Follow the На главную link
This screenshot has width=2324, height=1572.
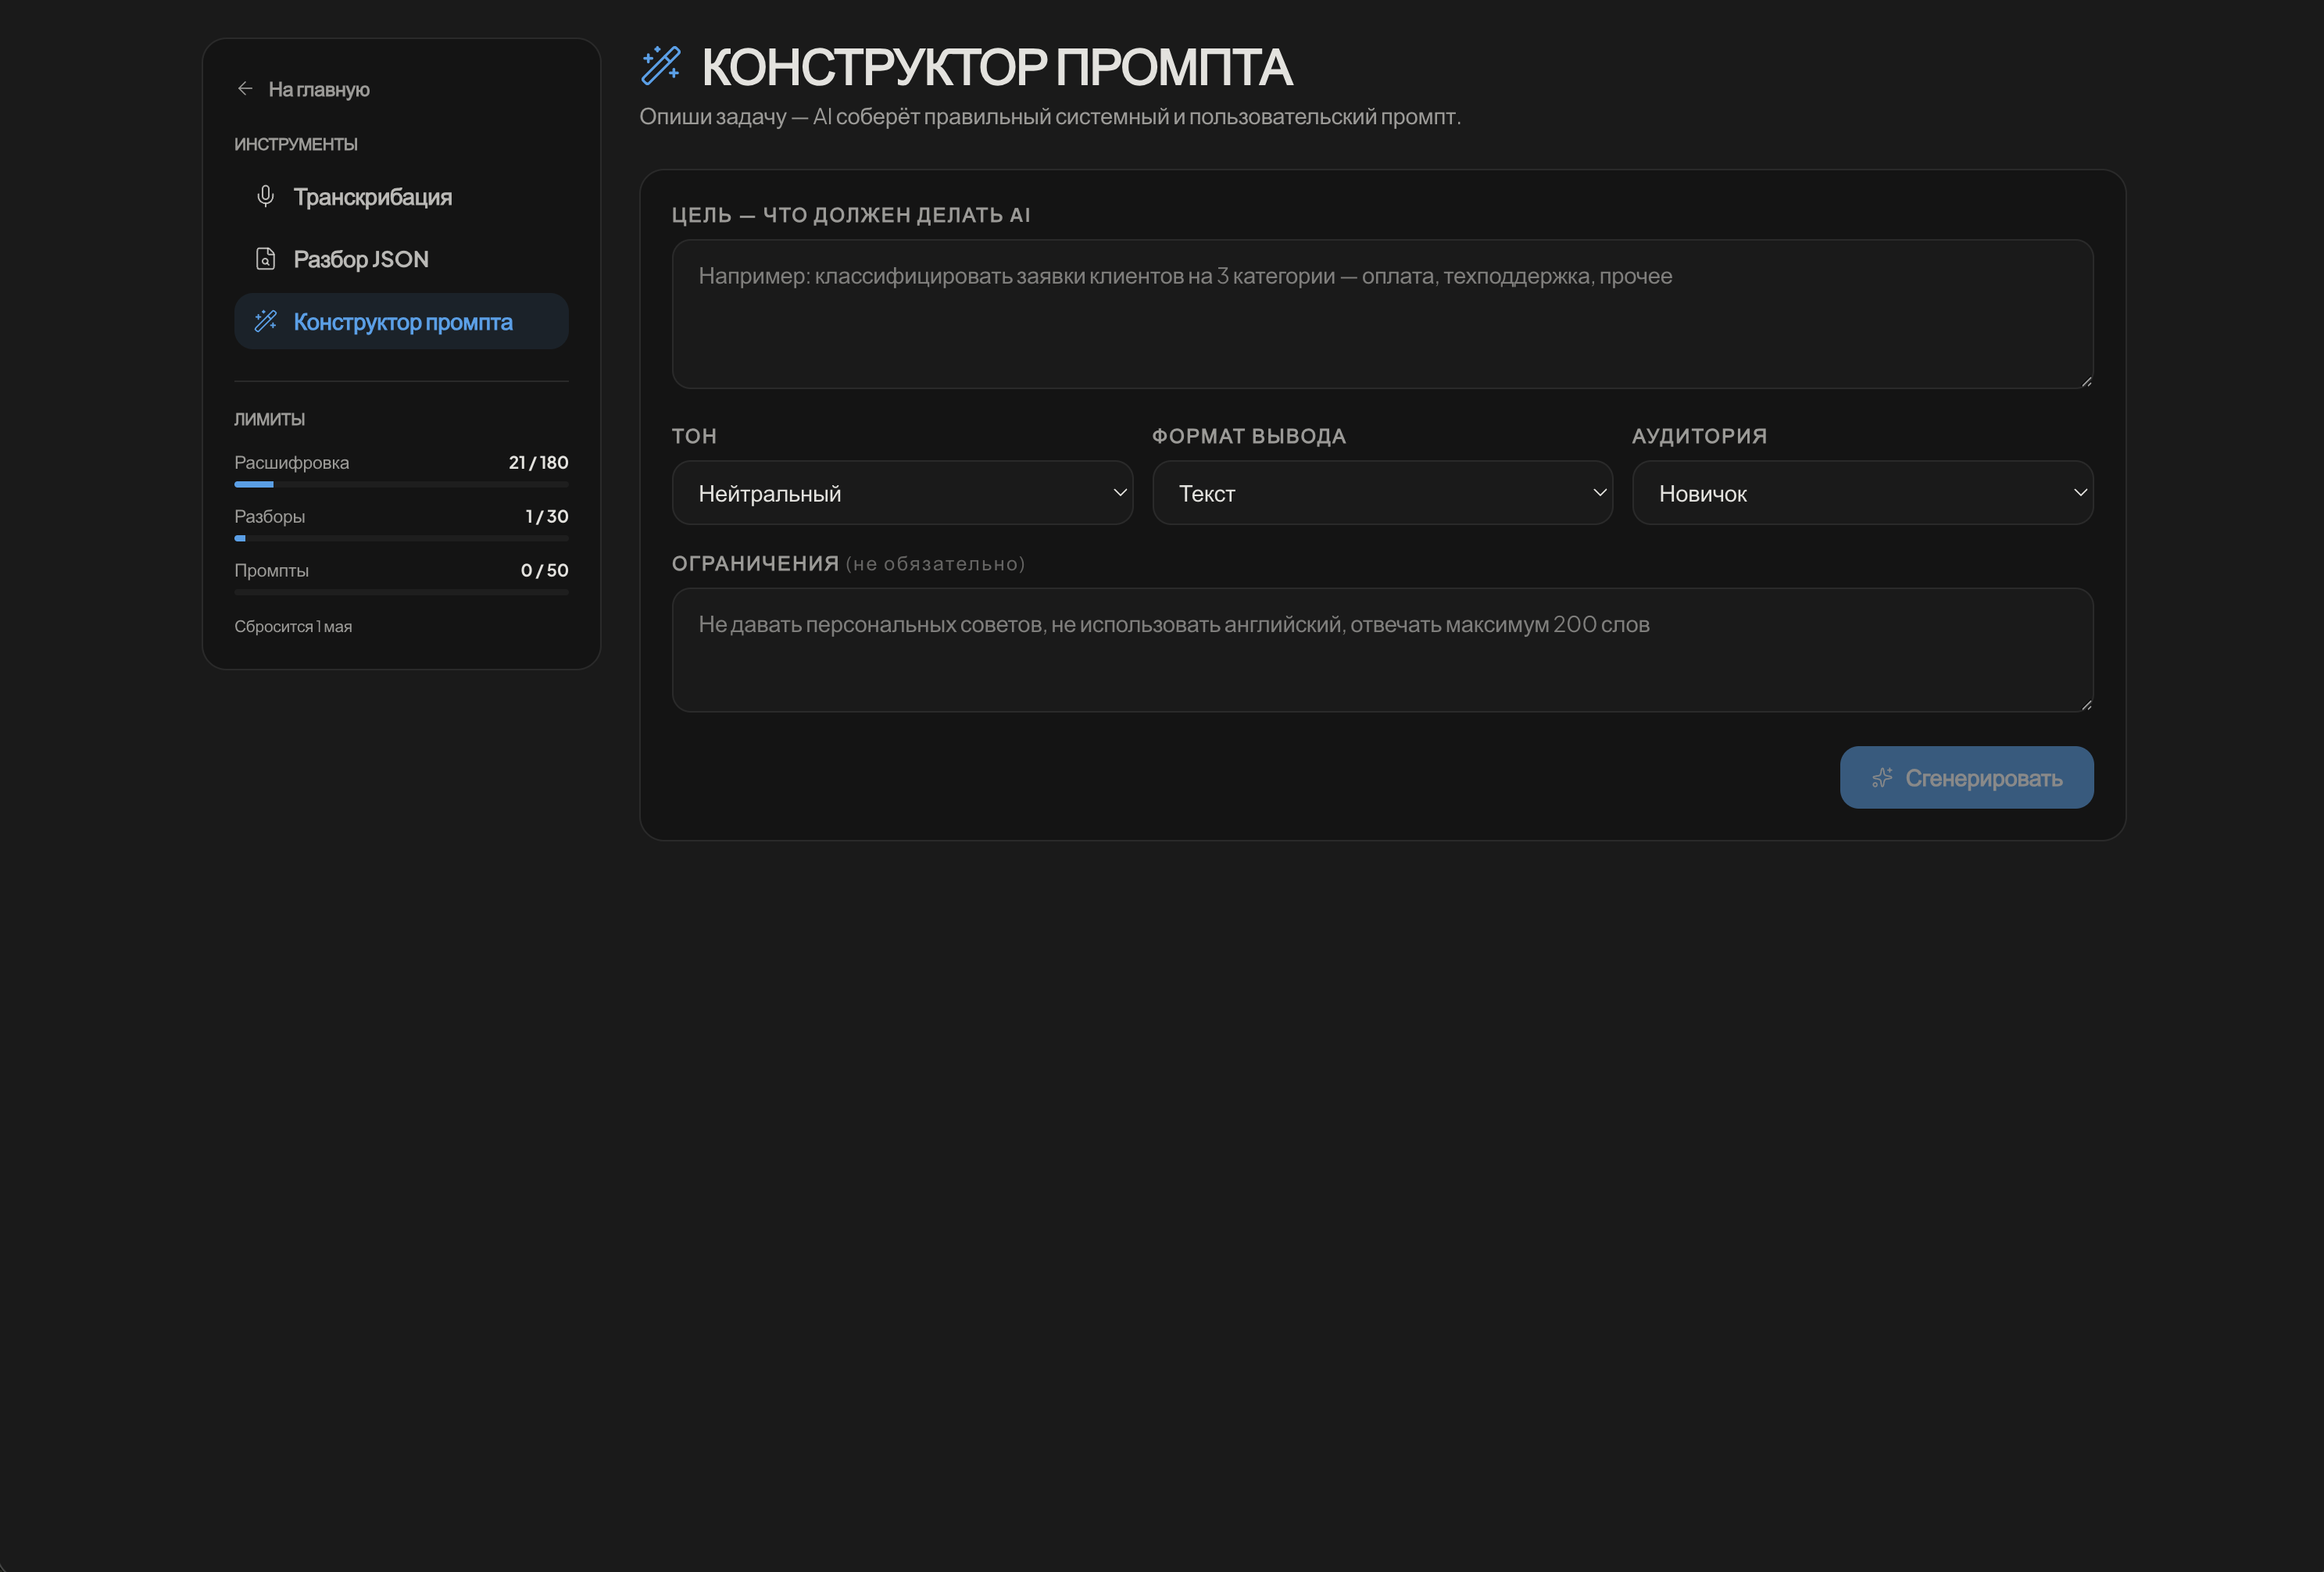tap(319, 90)
